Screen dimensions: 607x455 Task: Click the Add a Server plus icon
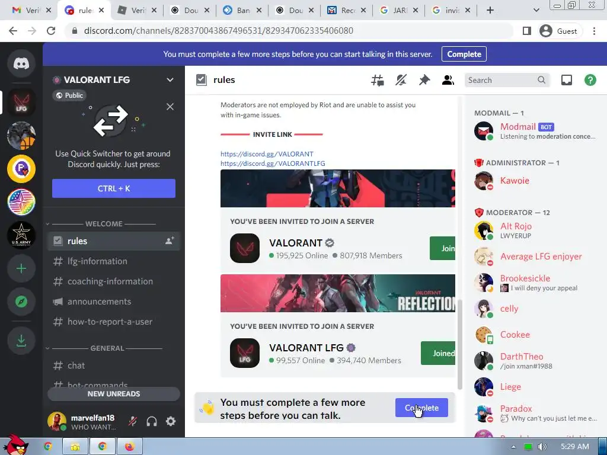[21, 268]
